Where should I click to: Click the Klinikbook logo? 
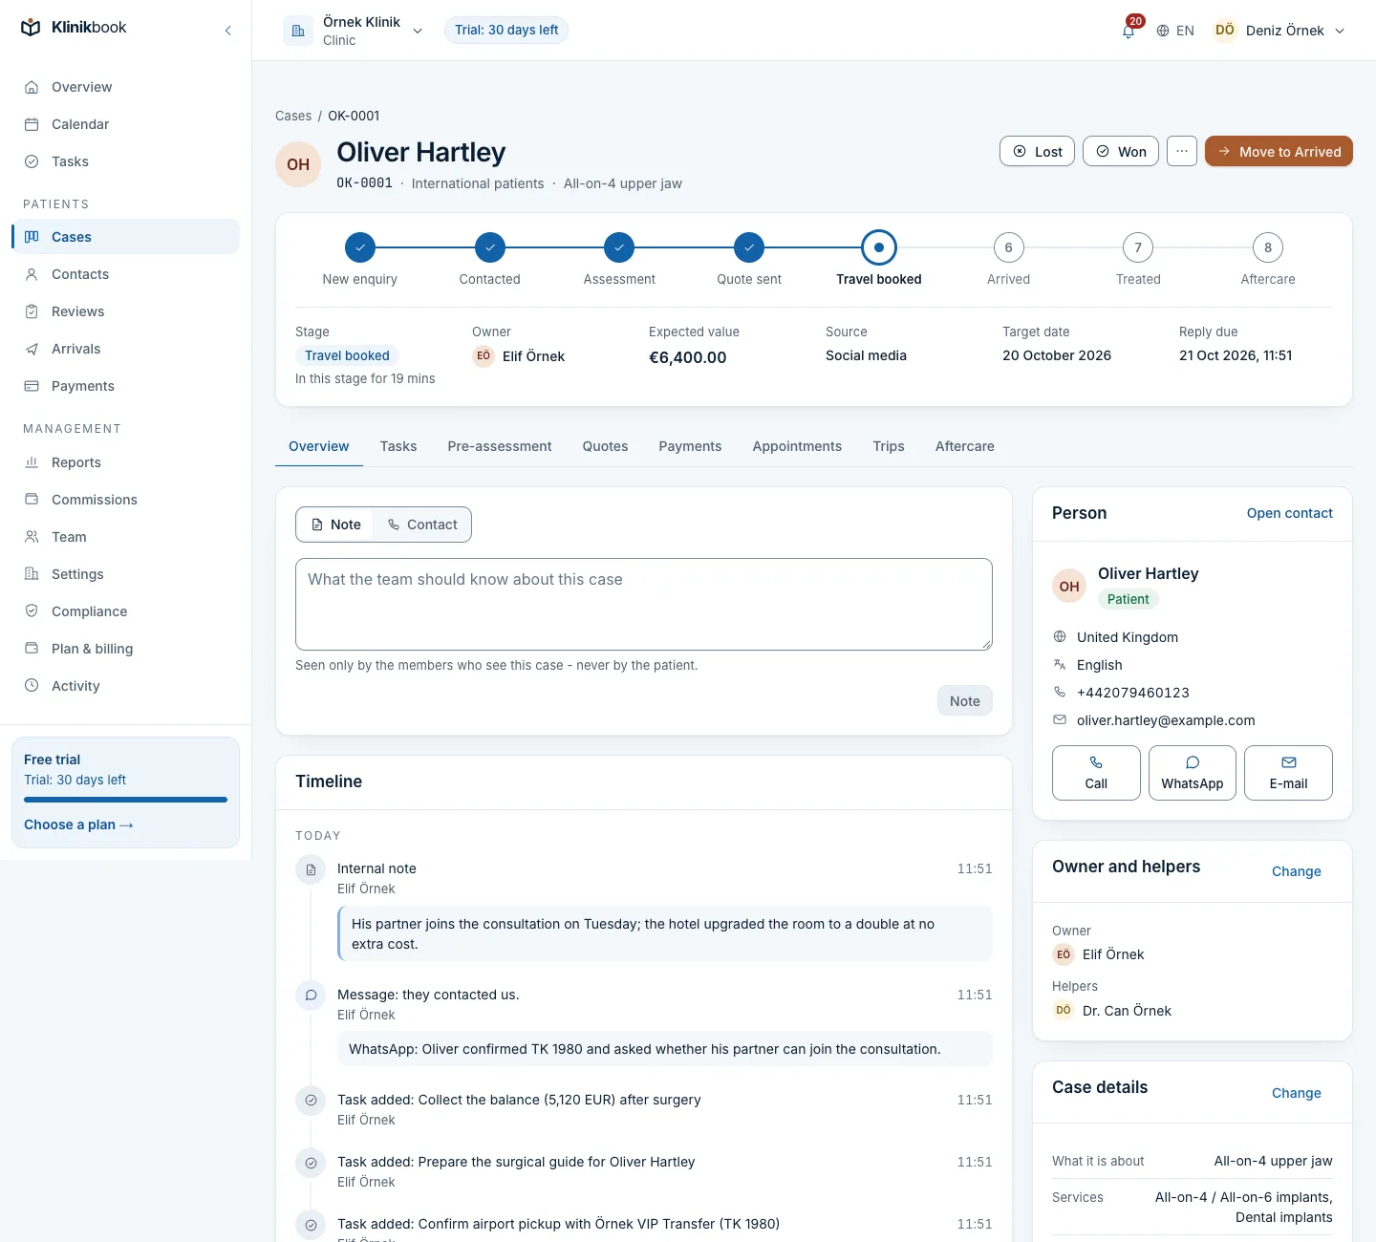click(74, 28)
